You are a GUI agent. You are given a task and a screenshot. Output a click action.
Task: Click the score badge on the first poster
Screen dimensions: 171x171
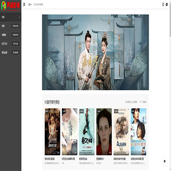(47, 111)
